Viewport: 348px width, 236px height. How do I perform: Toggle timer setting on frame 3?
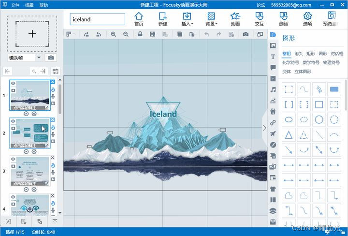[53, 165]
